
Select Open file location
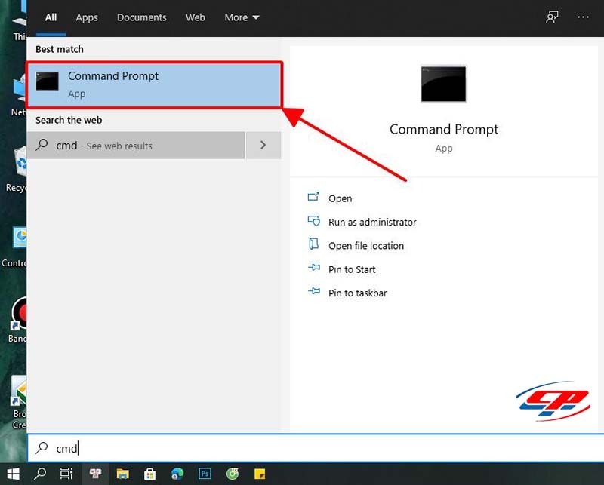366,246
